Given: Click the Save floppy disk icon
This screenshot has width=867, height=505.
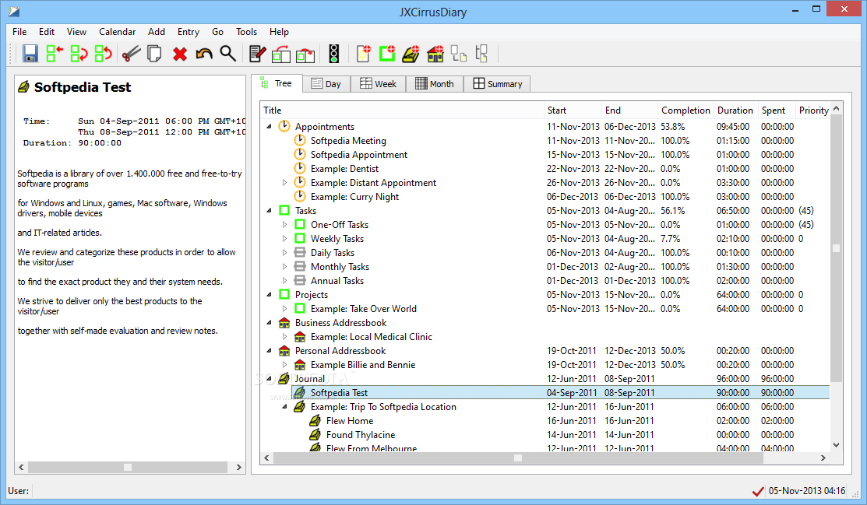Looking at the screenshot, I should (30, 54).
